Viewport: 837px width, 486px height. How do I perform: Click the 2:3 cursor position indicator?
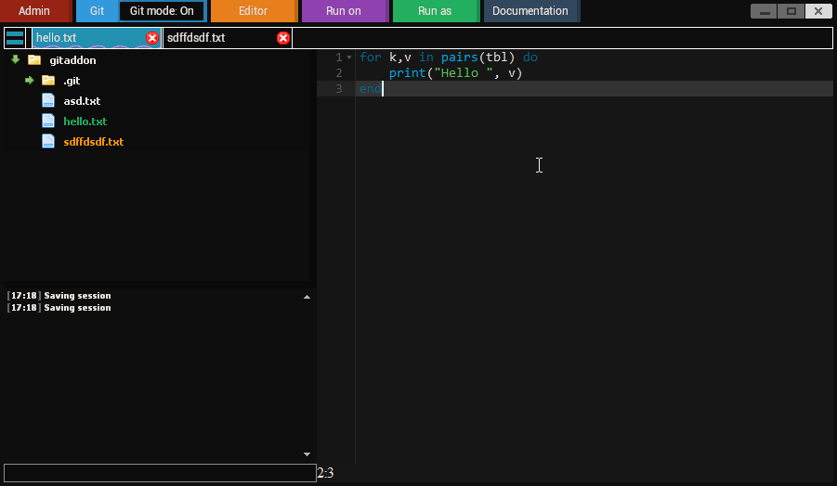tap(325, 473)
